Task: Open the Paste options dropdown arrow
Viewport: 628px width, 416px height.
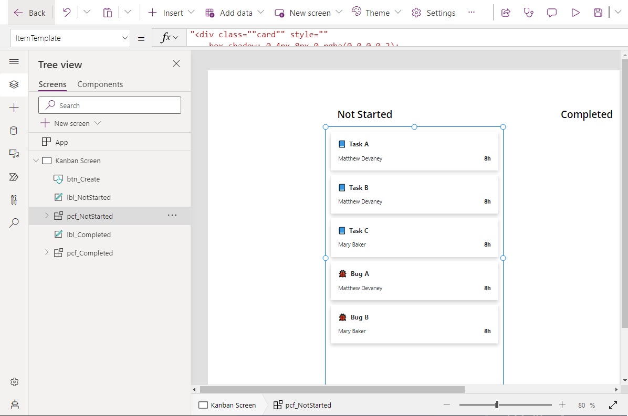Action: pyautogui.click(x=128, y=13)
